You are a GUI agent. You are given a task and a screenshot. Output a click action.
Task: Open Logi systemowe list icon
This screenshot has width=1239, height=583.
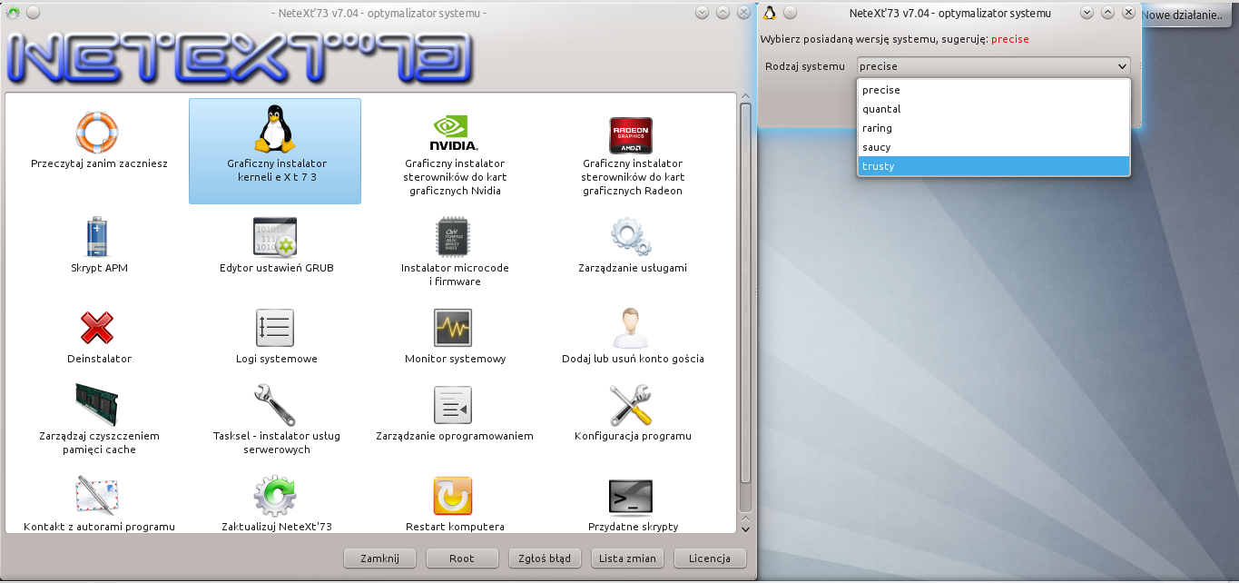tap(275, 327)
